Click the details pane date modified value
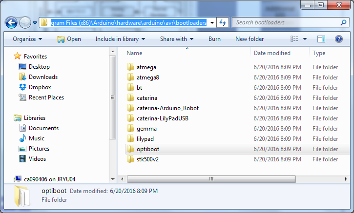Viewport: 354px width, 213px height. [x=134, y=191]
